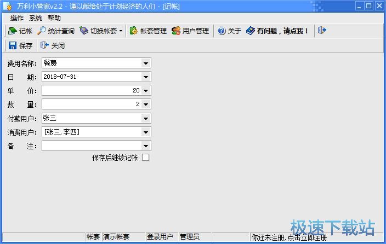This screenshot has width=386, height=244.
Task: Open 统计查询 statistics query magnifier icon
Action: pyautogui.click(x=41, y=31)
